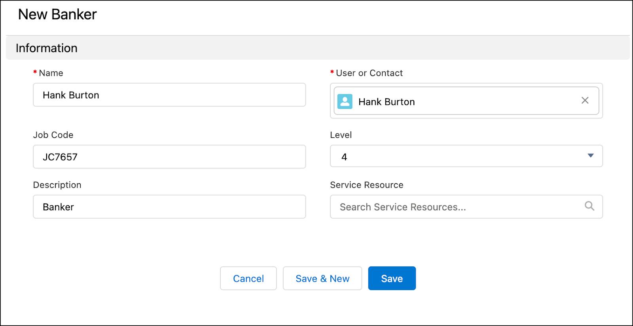Click the Description field label
The height and width of the screenshot is (326, 633).
57,185
